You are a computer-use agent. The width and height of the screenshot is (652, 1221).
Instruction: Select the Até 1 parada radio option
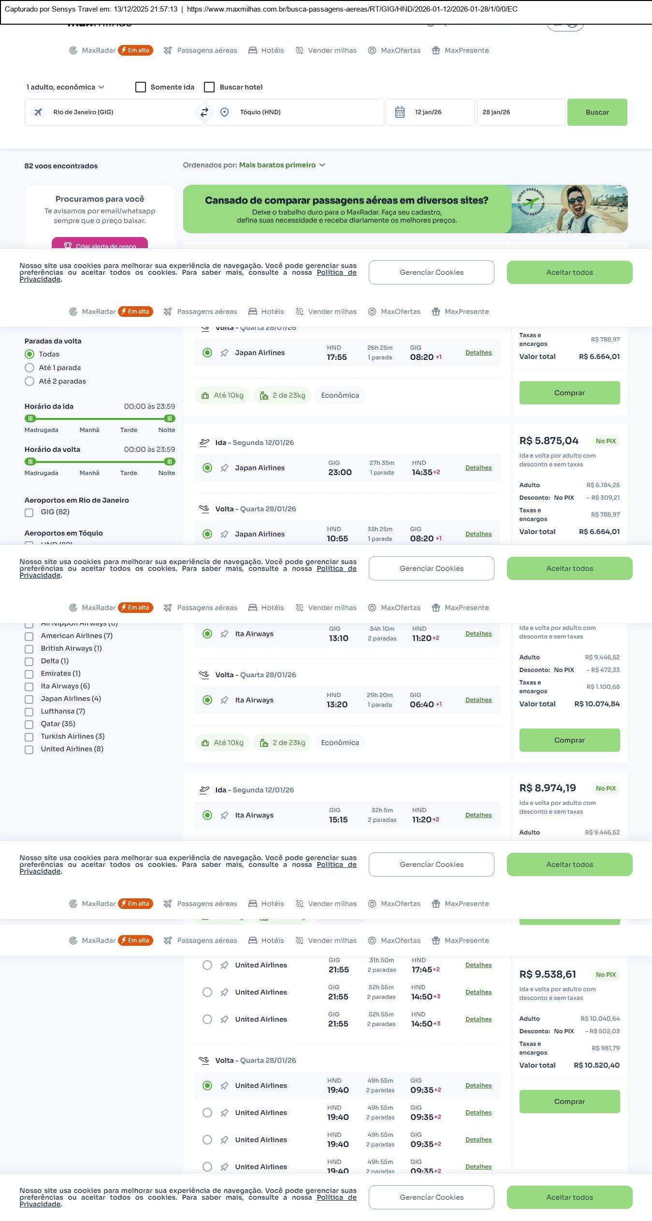pyautogui.click(x=29, y=368)
